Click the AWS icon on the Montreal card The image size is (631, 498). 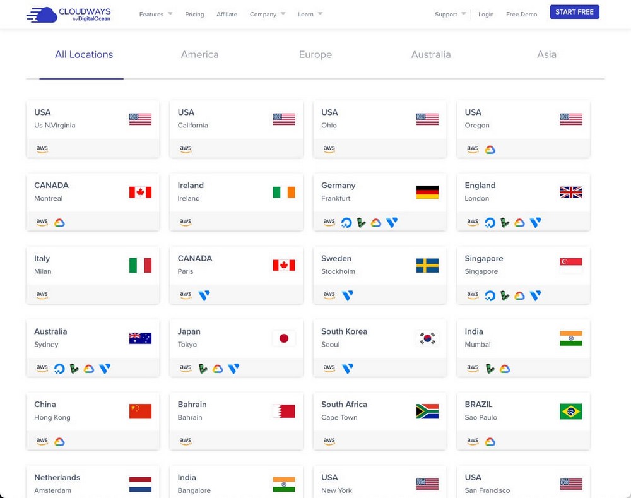42,222
